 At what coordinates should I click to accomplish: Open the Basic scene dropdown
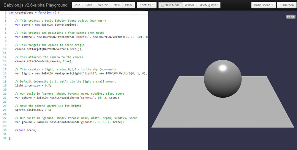click(x=263, y=5)
